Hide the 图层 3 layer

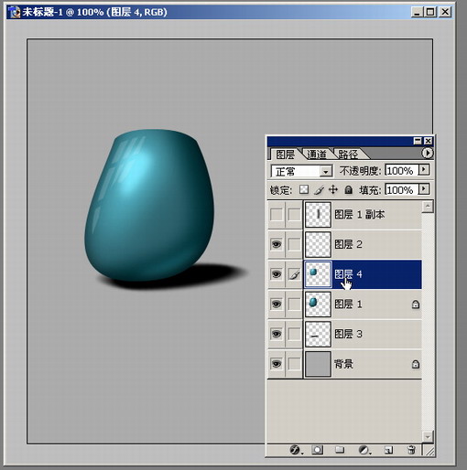pos(277,334)
